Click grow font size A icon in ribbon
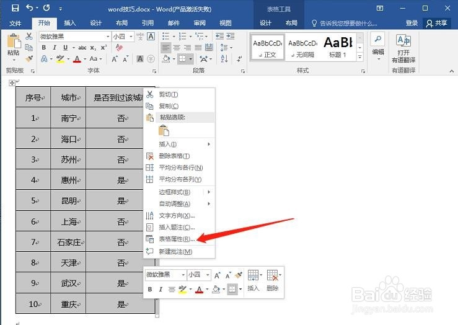The height and width of the screenshot is (325, 458). tap(115, 59)
